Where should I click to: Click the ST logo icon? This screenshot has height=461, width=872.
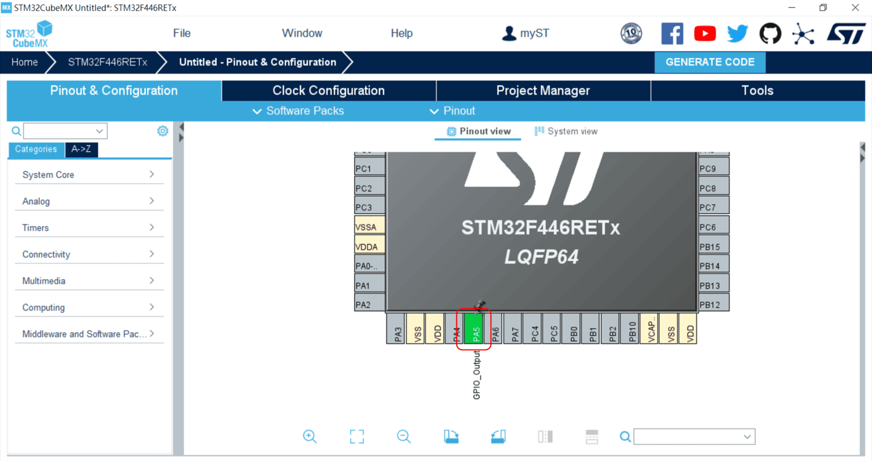pyautogui.click(x=846, y=34)
